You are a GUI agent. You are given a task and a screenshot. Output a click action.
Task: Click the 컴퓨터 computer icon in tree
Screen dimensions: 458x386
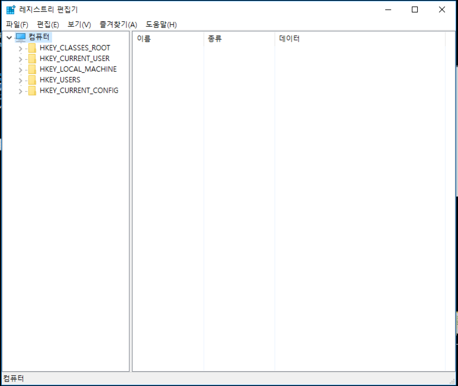21,37
